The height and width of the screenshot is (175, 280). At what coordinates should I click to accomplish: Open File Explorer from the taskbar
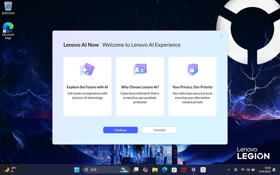pos(155,170)
